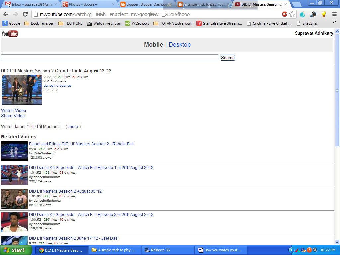Open How you watch yout Word taskbar item
Viewport: 340px width, 255px height.
tap(221, 250)
